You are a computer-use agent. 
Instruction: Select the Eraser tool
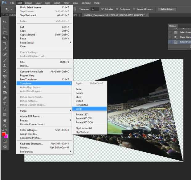(5, 76)
